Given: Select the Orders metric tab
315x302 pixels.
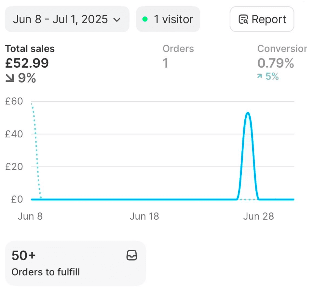Looking at the screenshot, I should point(178,49).
